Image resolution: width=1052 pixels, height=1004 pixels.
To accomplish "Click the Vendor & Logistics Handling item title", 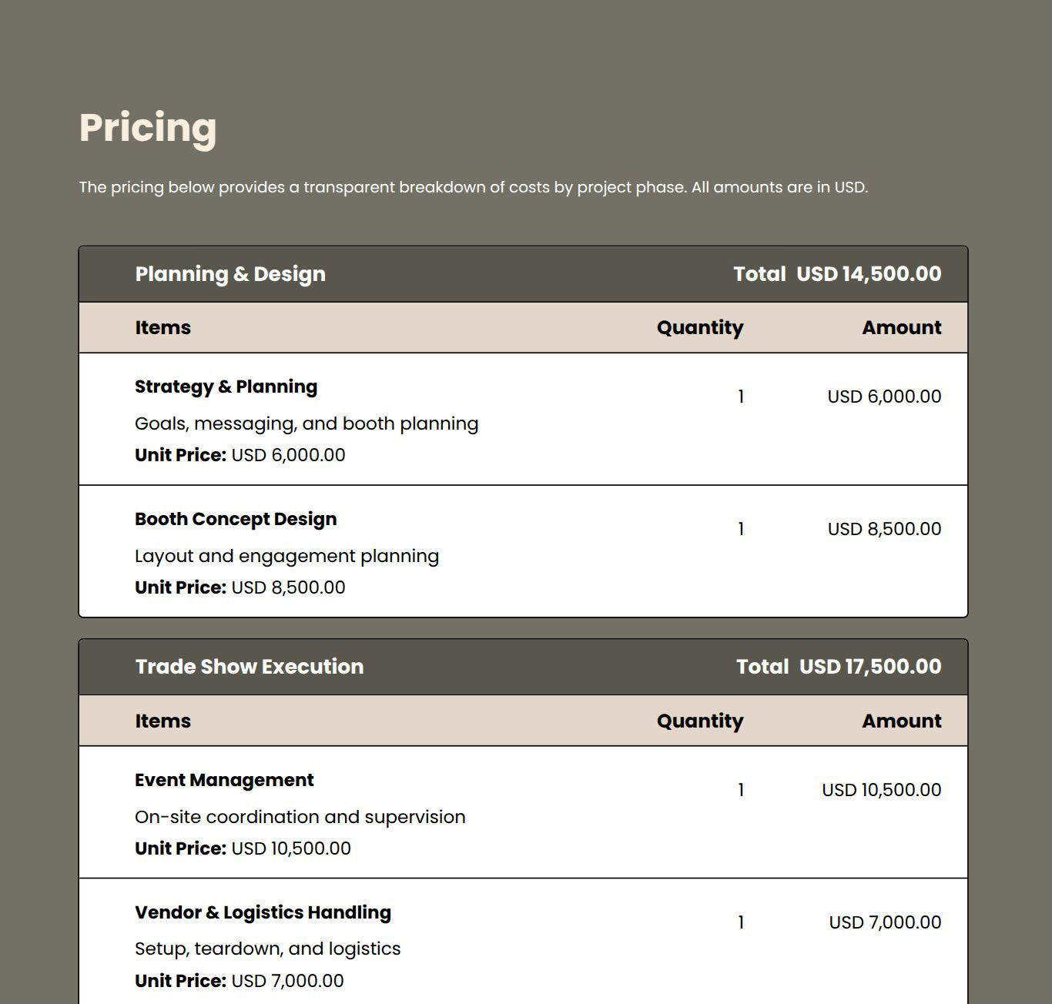I will tap(263, 912).
